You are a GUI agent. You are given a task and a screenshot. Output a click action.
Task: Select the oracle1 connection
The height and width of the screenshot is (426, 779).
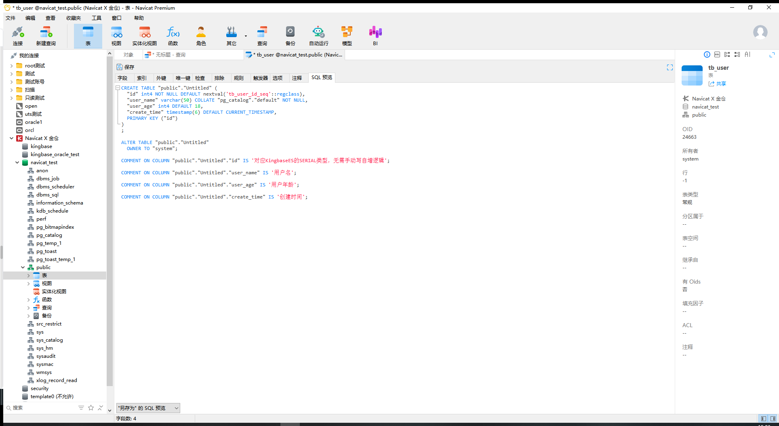(34, 122)
